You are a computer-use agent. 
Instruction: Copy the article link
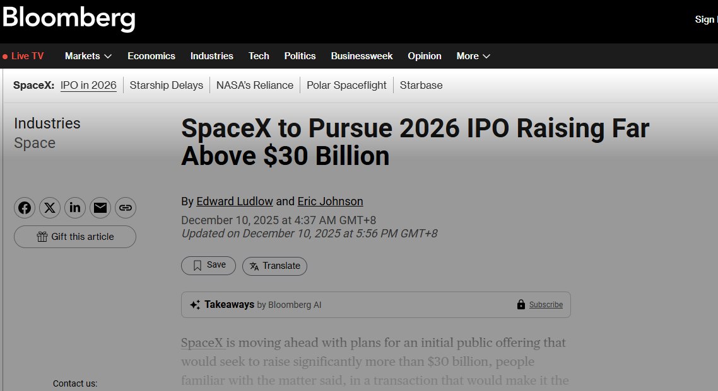(126, 207)
